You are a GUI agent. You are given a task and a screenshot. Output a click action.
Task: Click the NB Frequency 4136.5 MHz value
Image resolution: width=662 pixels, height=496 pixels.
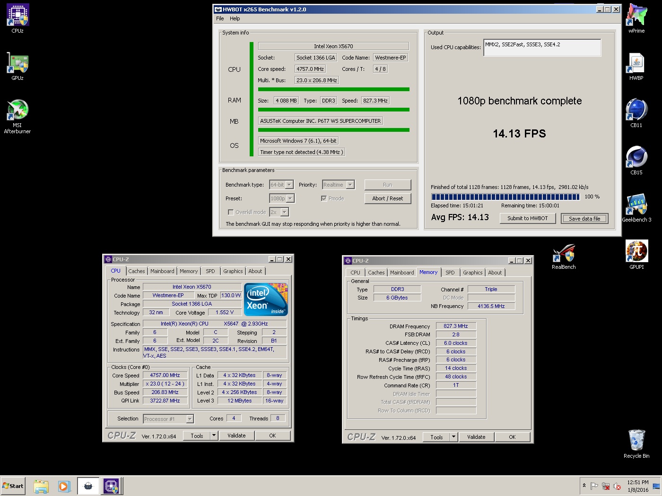click(491, 306)
